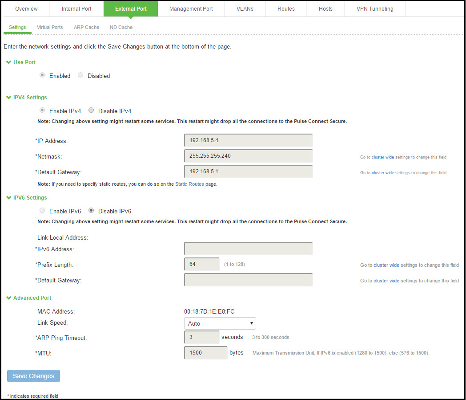Open the Virtual Ports subtab
This screenshot has height=400, width=466.
coord(50,27)
